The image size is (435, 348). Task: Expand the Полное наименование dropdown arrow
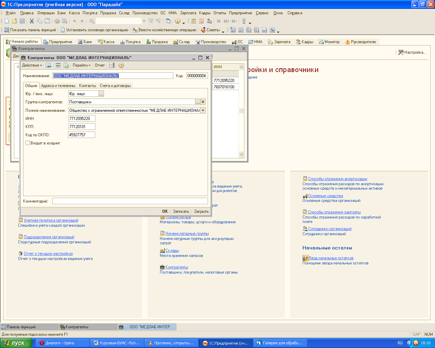click(x=203, y=110)
